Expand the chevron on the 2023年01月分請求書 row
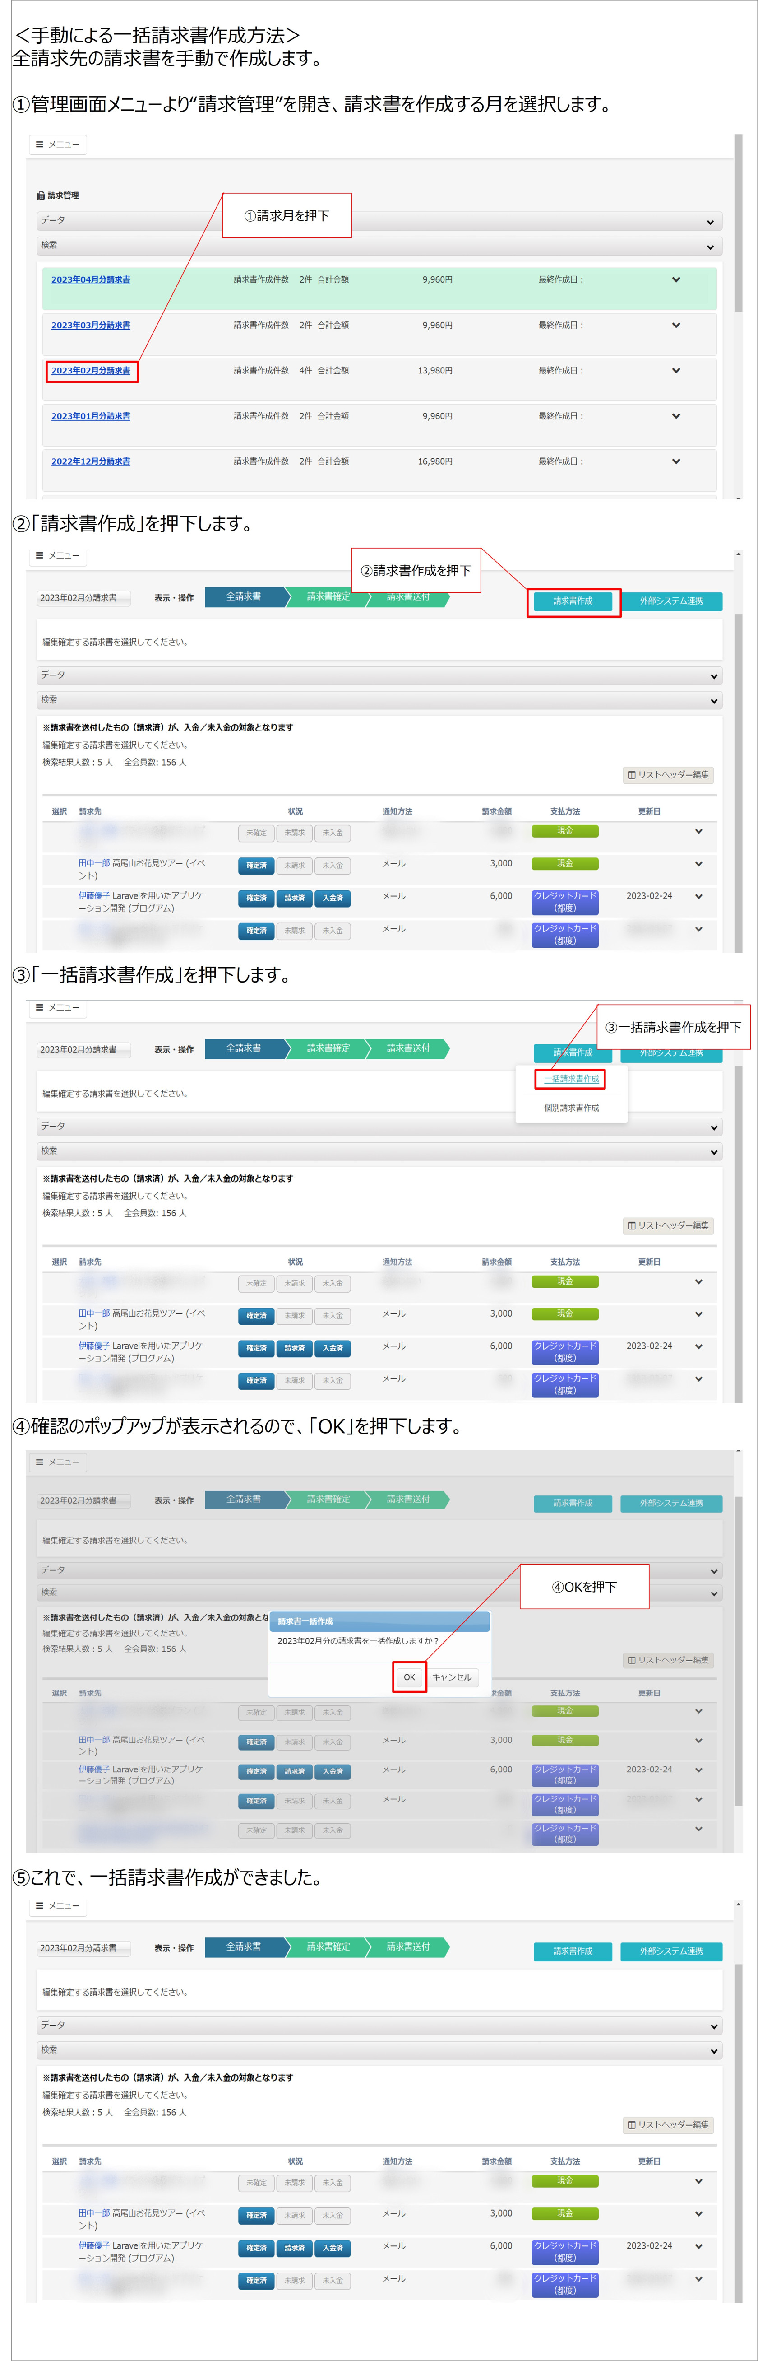The image size is (758, 2361). pyautogui.click(x=675, y=416)
